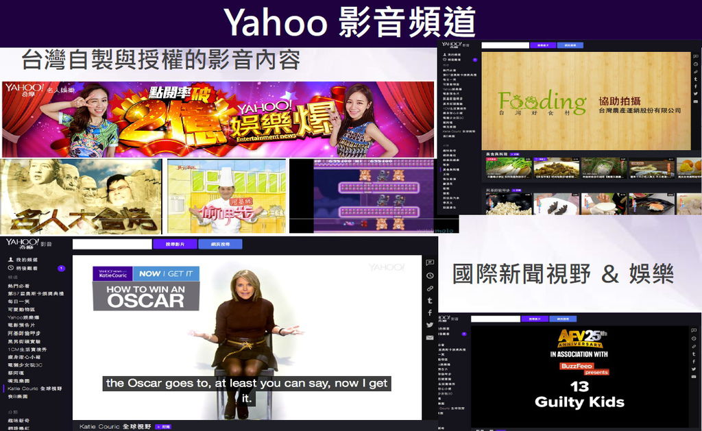Toggle 訂閱 for the 美食與料理 channel
Viewport: 702px width, 431px height.
click(x=513, y=153)
